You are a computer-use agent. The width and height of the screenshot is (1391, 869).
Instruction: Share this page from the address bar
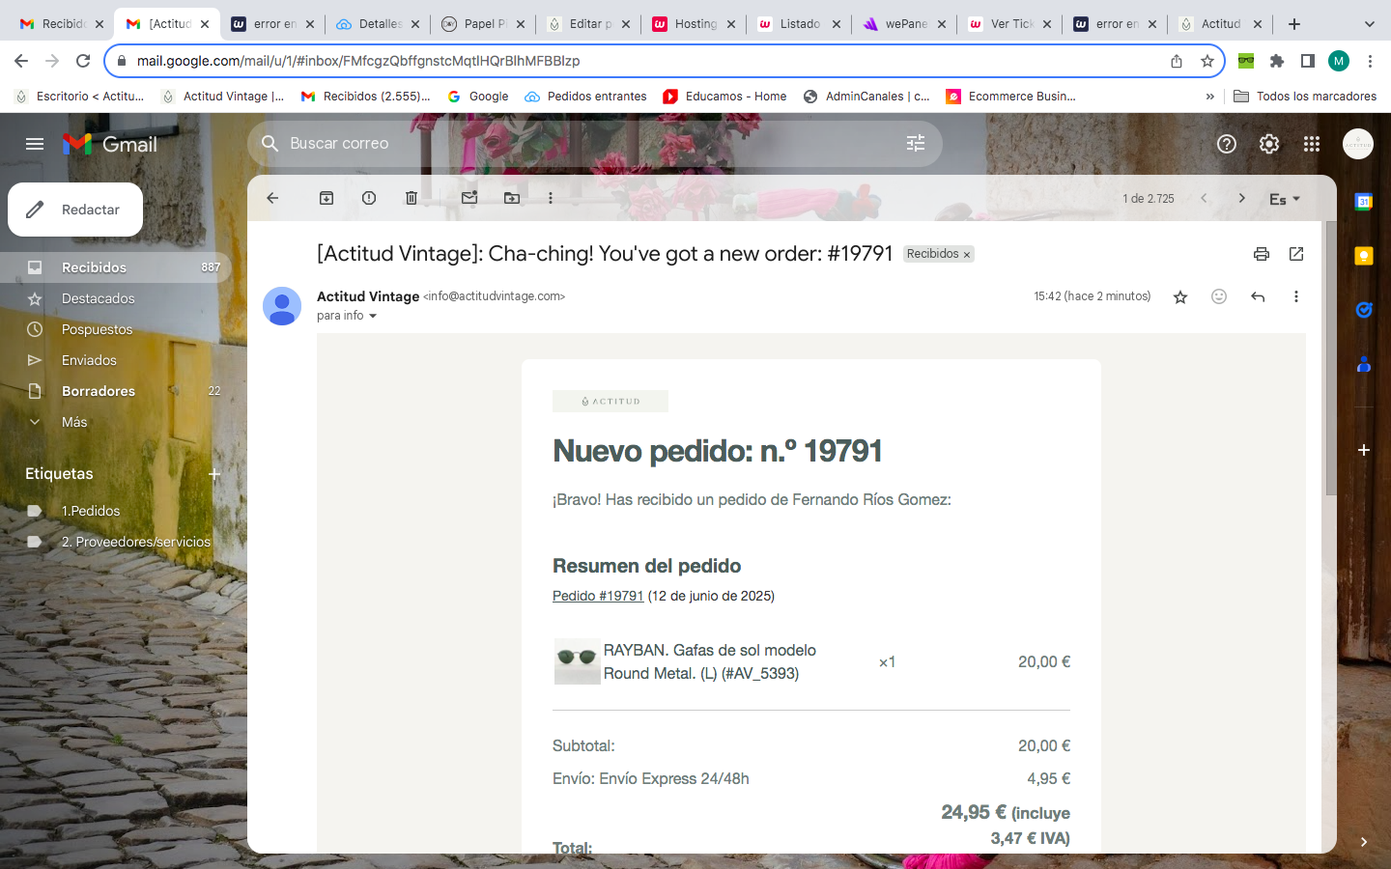pyautogui.click(x=1177, y=61)
